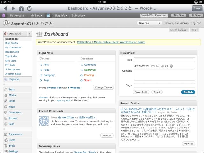Click the house icon beside the Dashboard heading
The height and width of the screenshot is (153, 204).
40,34
